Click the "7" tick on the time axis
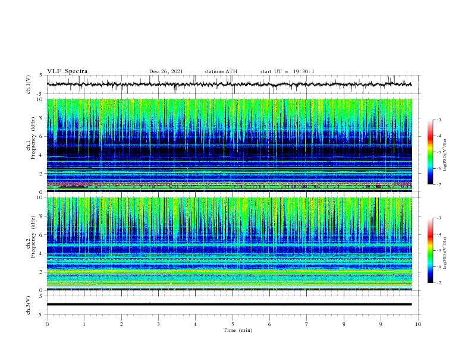This screenshot has height=364, width=471. [307, 324]
